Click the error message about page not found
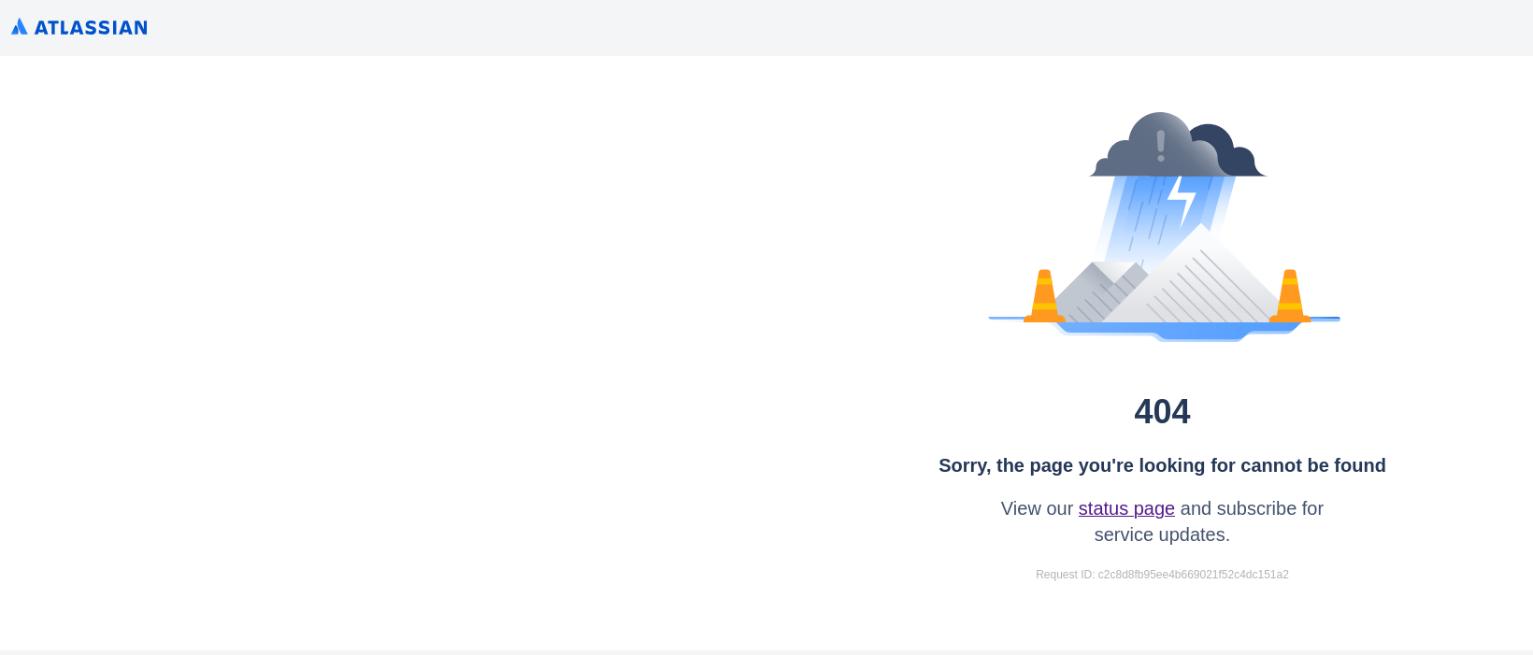Viewport: 1533px width, 655px height. coord(1162,465)
